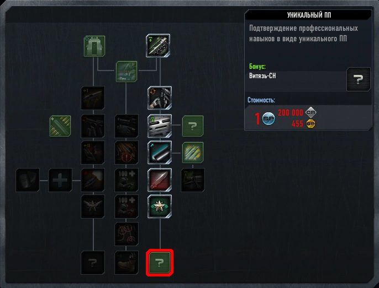The image size is (379, 288).
Task: Click the blue SP skill point coin
Action: pyautogui.click(x=269, y=118)
